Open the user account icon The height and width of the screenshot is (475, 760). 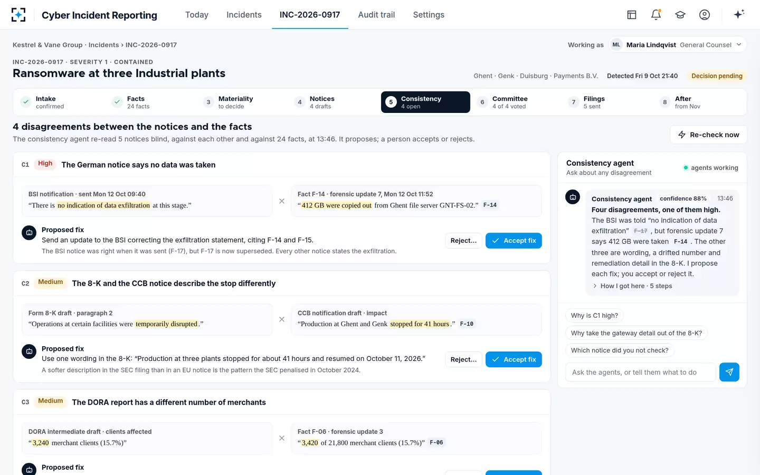705,15
